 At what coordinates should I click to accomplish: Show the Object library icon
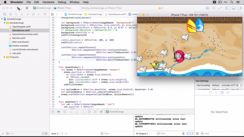pyautogui.click(x=222, y=92)
